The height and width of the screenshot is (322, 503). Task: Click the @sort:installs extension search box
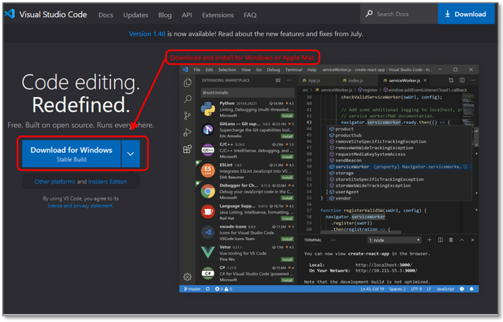pos(247,93)
